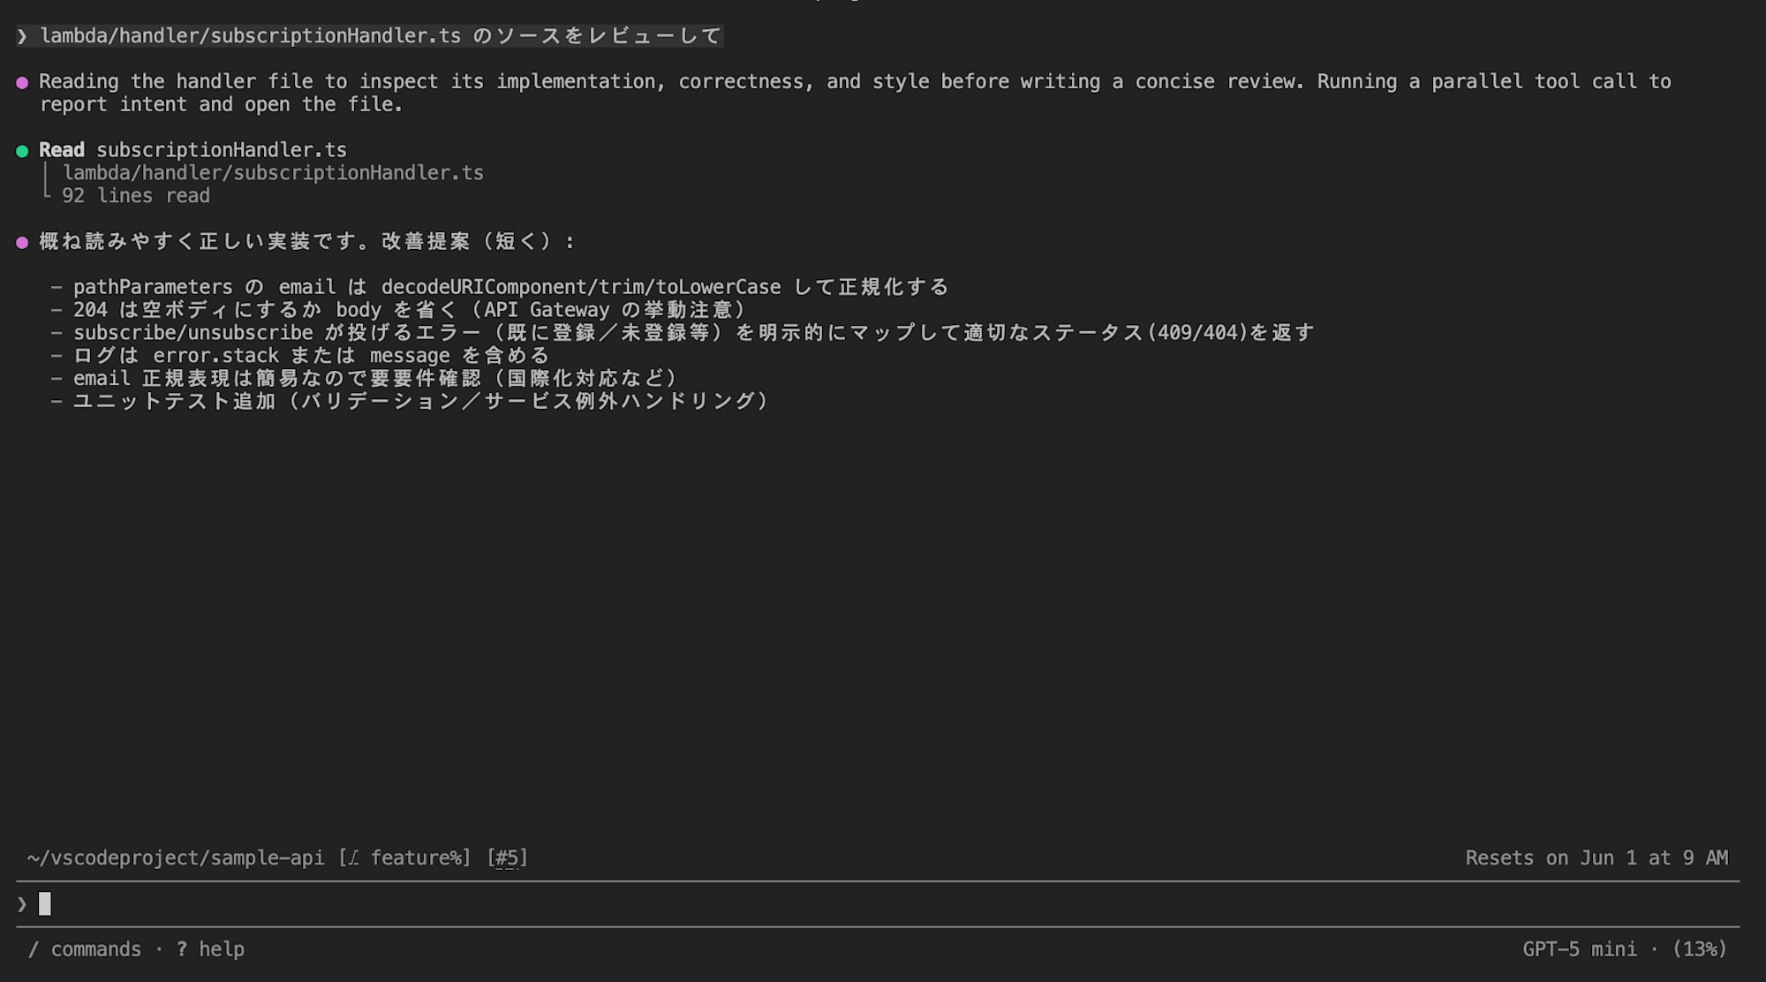This screenshot has width=1766, height=982.
Task: Click the prompt chevron before the input cursor
Action: click(22, 904)
